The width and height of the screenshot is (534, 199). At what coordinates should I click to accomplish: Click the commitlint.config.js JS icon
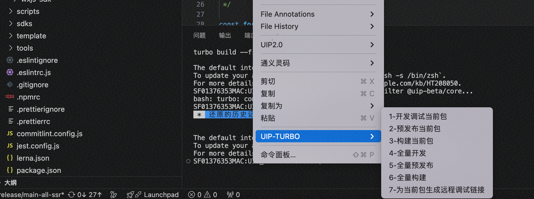[10, 133]
